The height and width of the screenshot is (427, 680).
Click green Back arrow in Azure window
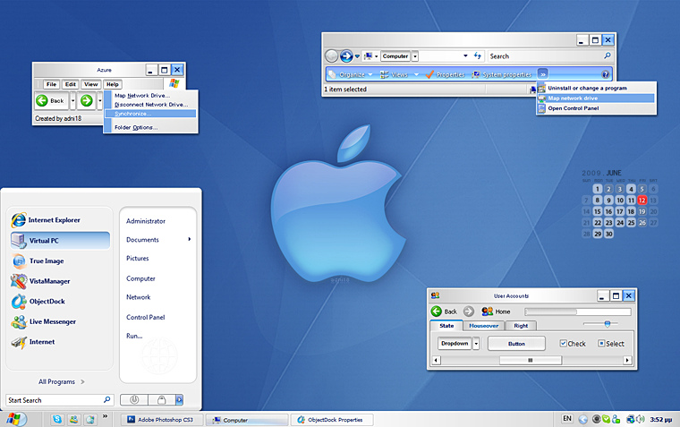pos(43,100)
